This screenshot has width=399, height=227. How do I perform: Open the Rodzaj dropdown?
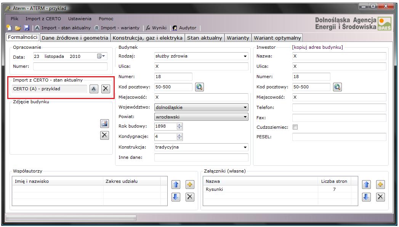point(245,56)
